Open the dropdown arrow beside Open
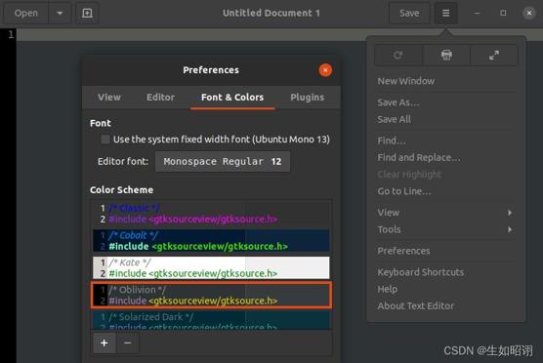This screenshot has height=363, width=543. (60, 13)
